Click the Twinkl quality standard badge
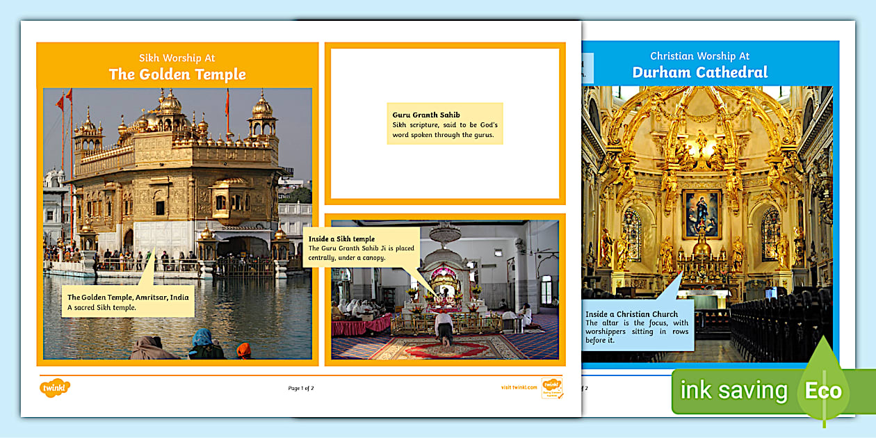Screen dimensions: 876x438 coord(552,388)
